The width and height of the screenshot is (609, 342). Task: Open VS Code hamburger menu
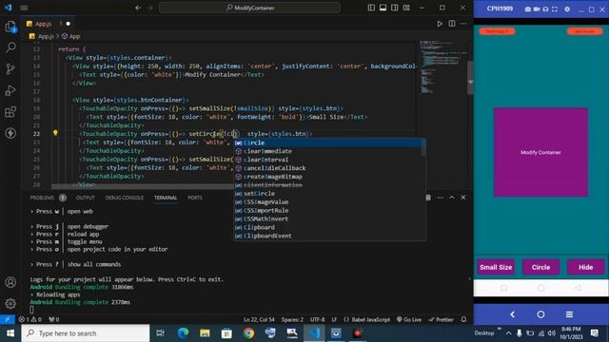coord(24,8)
